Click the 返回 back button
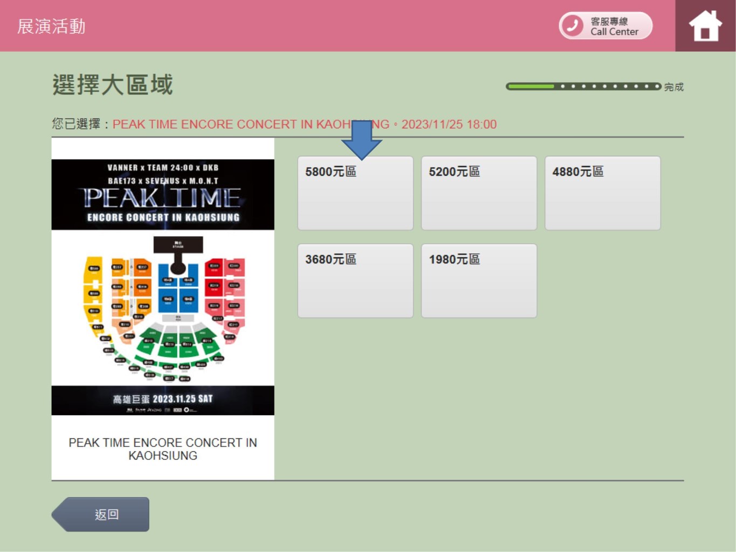The height and width of the screenshot is (552, 736). tap(101, 514)
